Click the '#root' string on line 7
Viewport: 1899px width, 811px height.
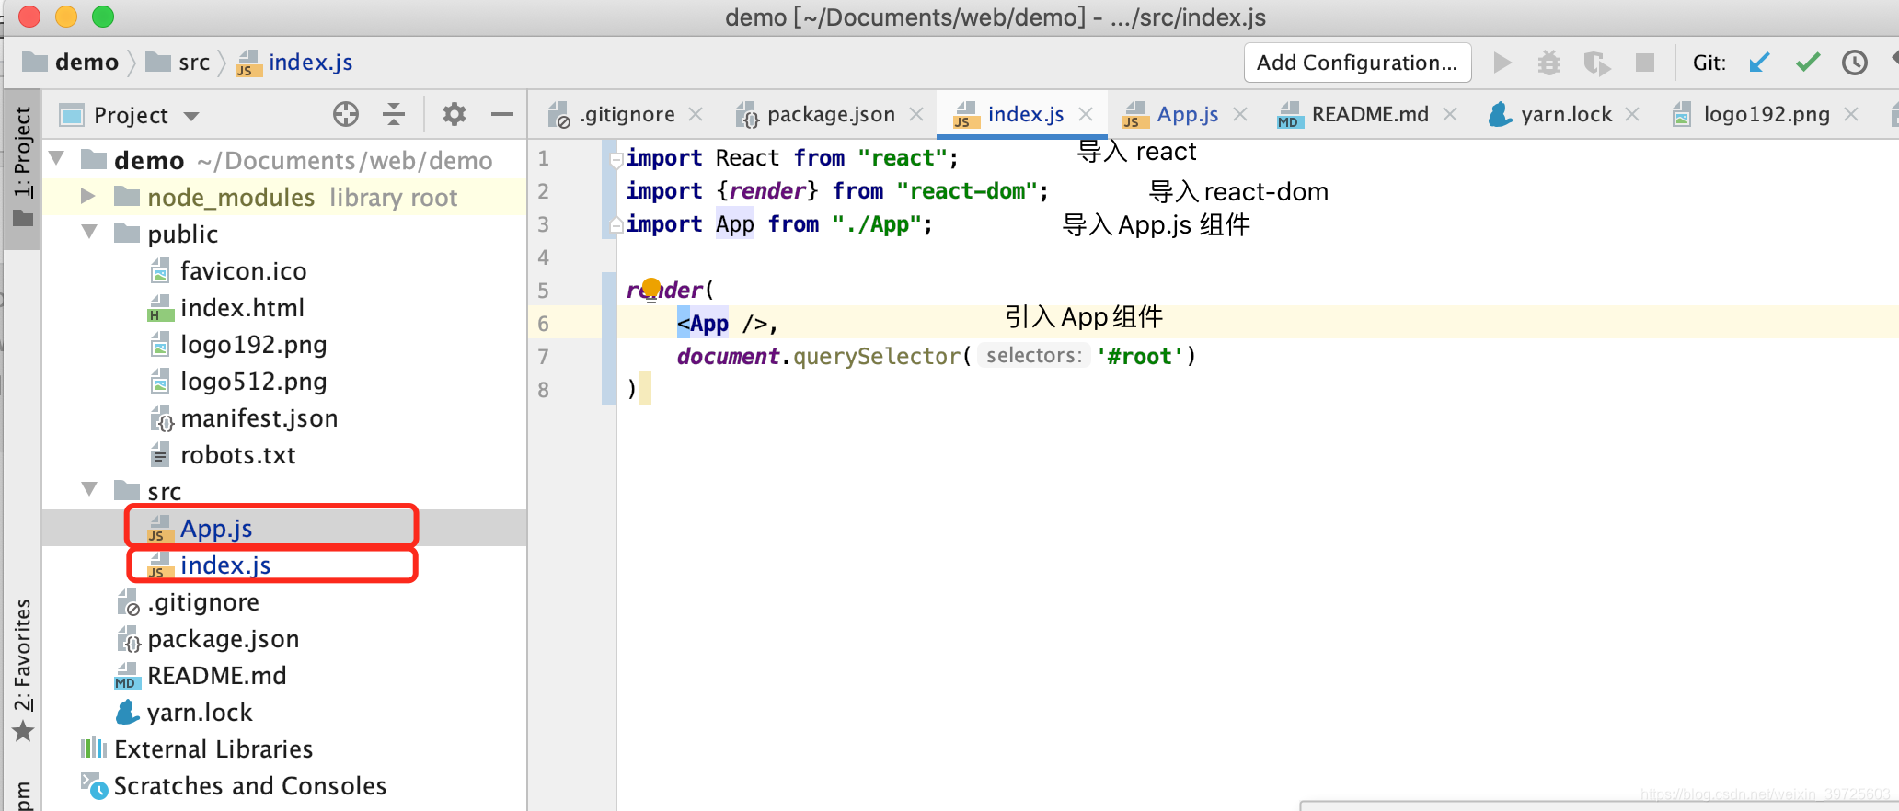pyautogui.click(x=1139, y=357)
